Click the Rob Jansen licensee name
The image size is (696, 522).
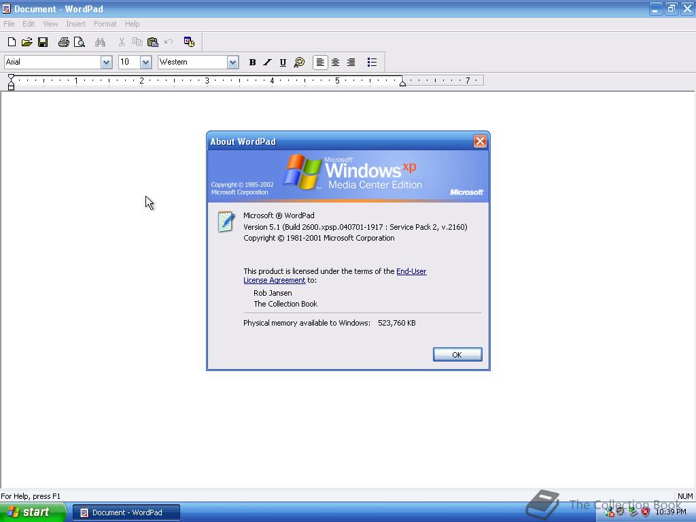(273, 293)
